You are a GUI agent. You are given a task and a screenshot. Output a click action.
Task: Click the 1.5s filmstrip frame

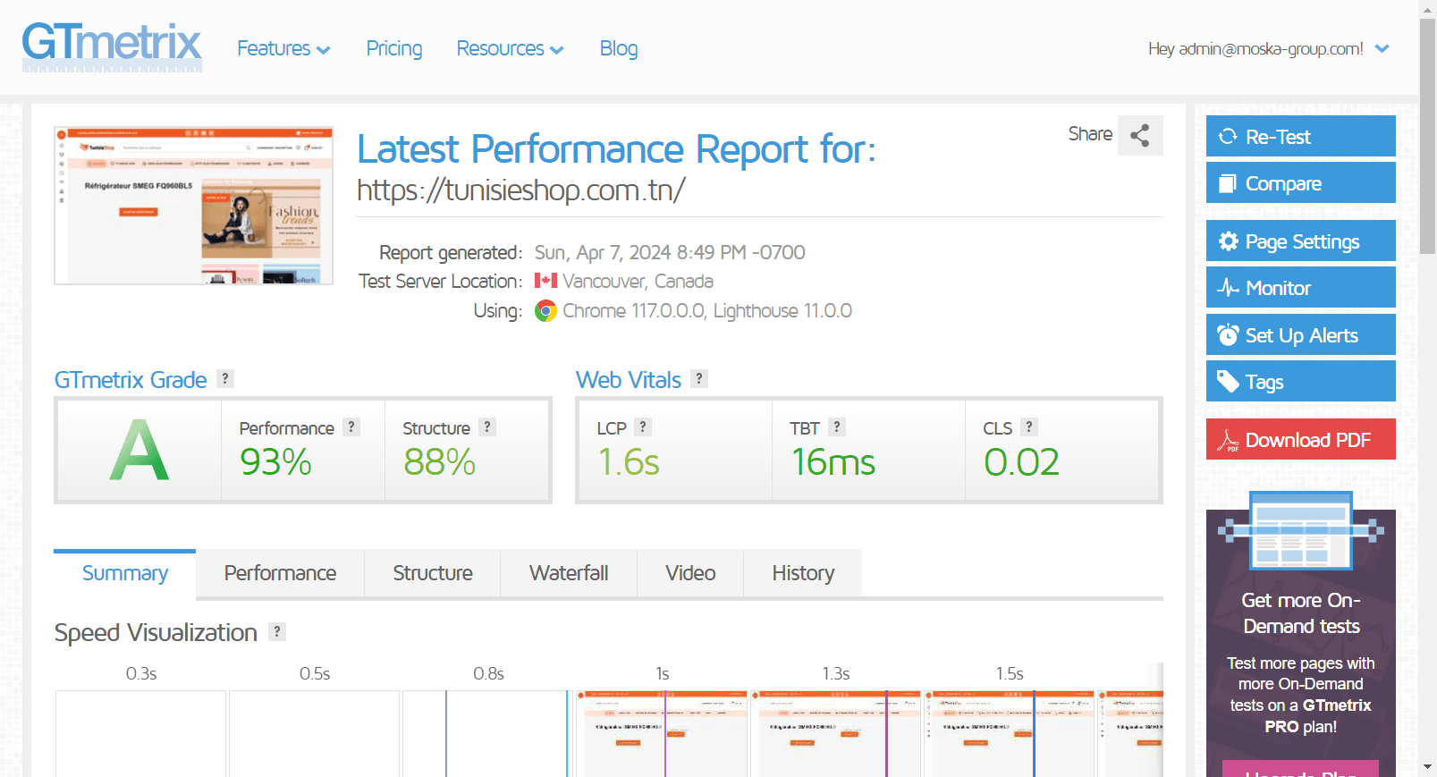coord(1009,733)
